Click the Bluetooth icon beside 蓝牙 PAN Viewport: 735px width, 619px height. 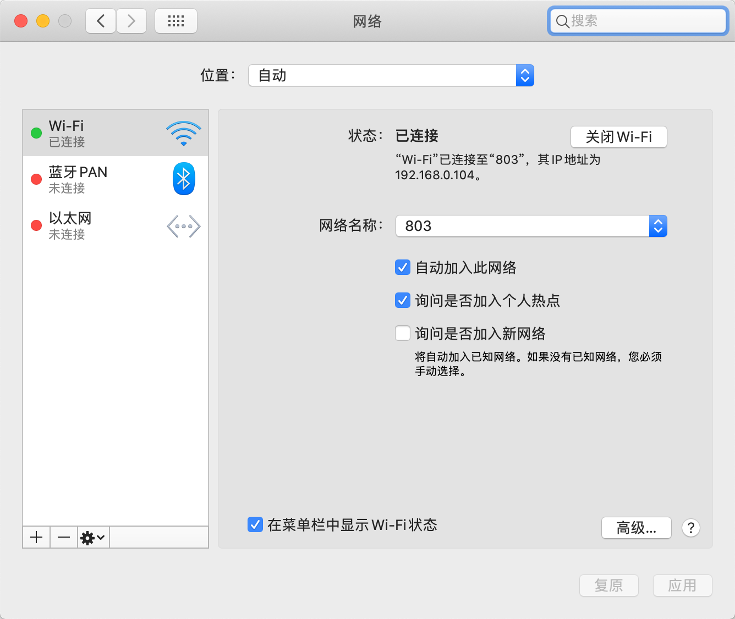tap(184, 179)
